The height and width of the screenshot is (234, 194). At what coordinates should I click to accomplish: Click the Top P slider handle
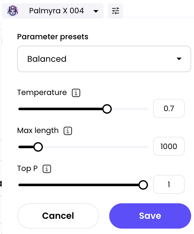143,185
